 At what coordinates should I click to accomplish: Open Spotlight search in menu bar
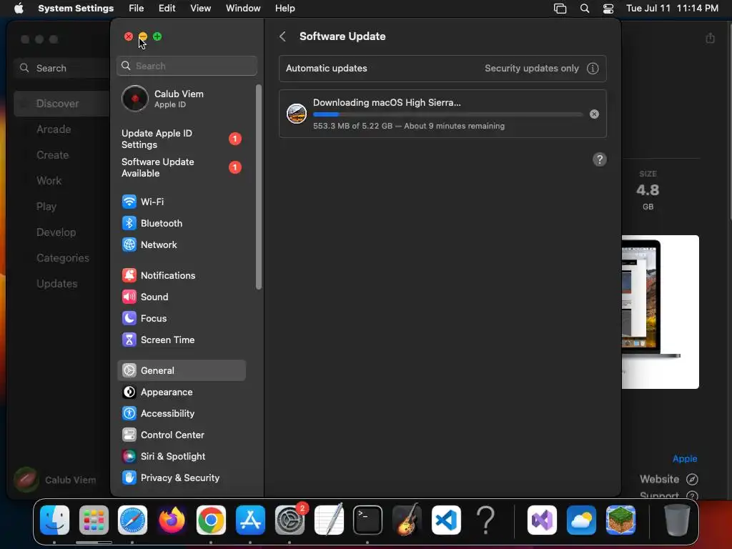[585, 9]
